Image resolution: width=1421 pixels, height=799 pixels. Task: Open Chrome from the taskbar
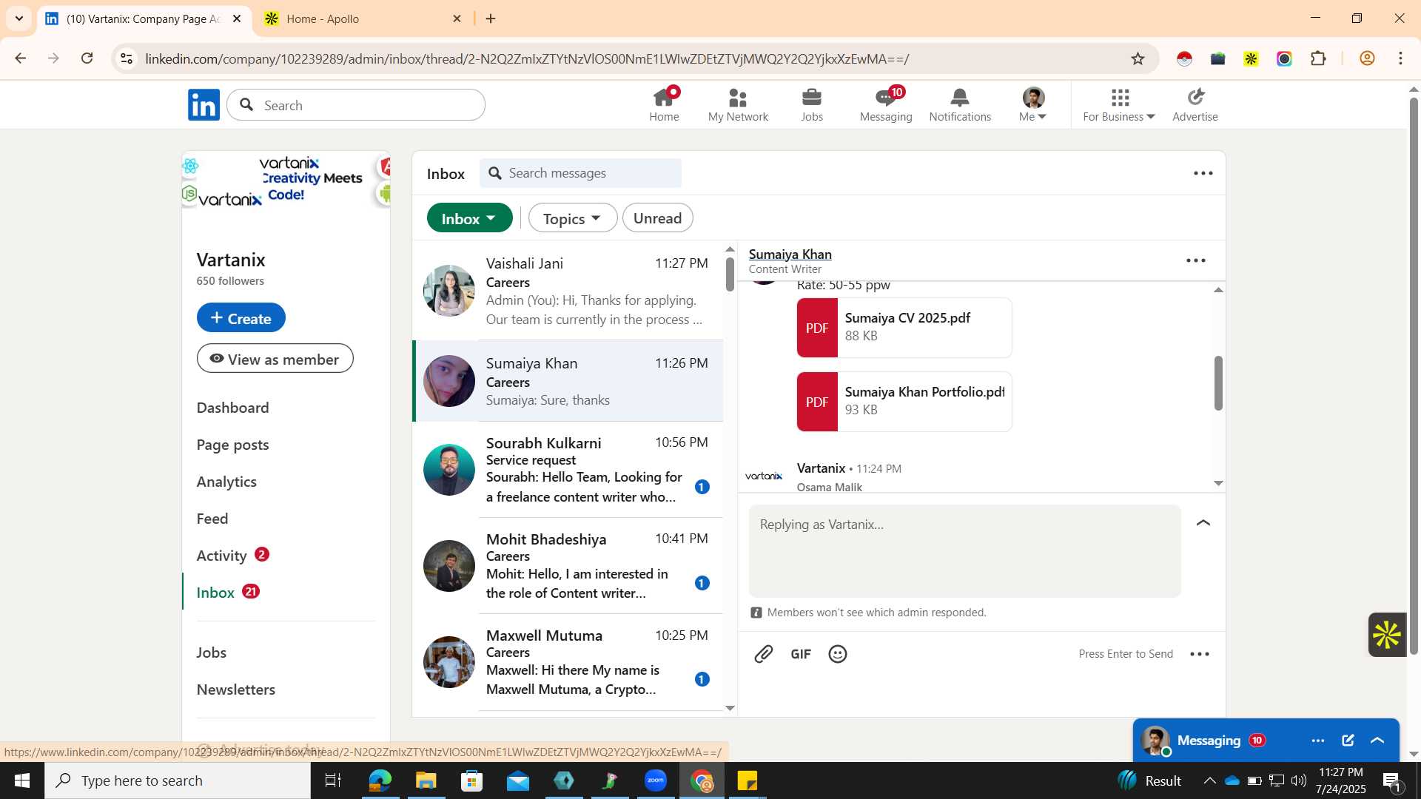pos(702,781)
